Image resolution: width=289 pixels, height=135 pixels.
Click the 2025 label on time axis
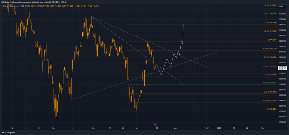[218, 127]
